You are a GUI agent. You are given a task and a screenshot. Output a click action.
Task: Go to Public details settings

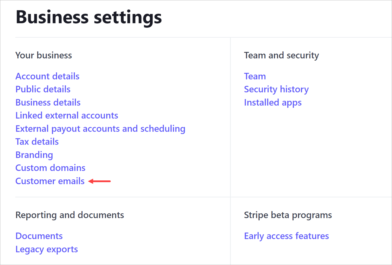point(43,89)
